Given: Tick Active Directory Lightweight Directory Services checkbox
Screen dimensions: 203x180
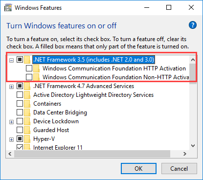Looking at the screenshot, I should pyautogui.click(x=20, y=95).
